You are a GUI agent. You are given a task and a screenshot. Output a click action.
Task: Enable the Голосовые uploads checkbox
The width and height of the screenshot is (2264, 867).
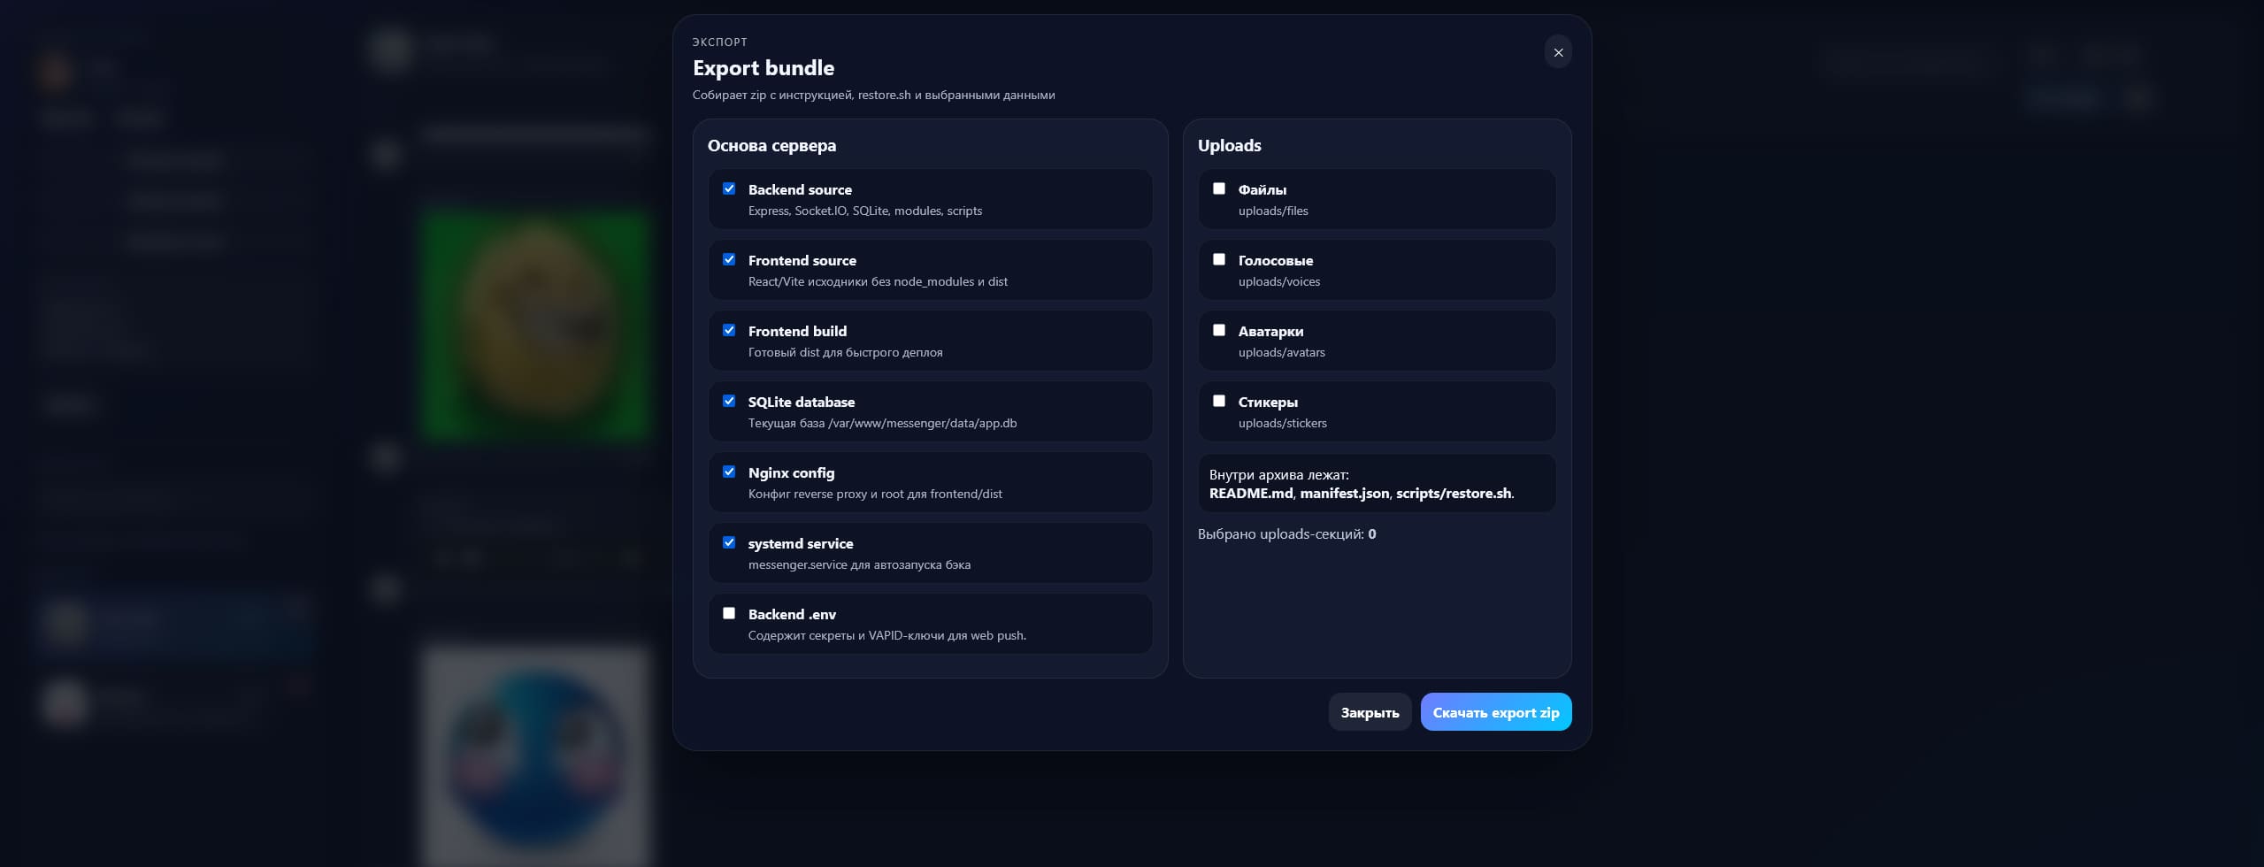click(1219, 259)
